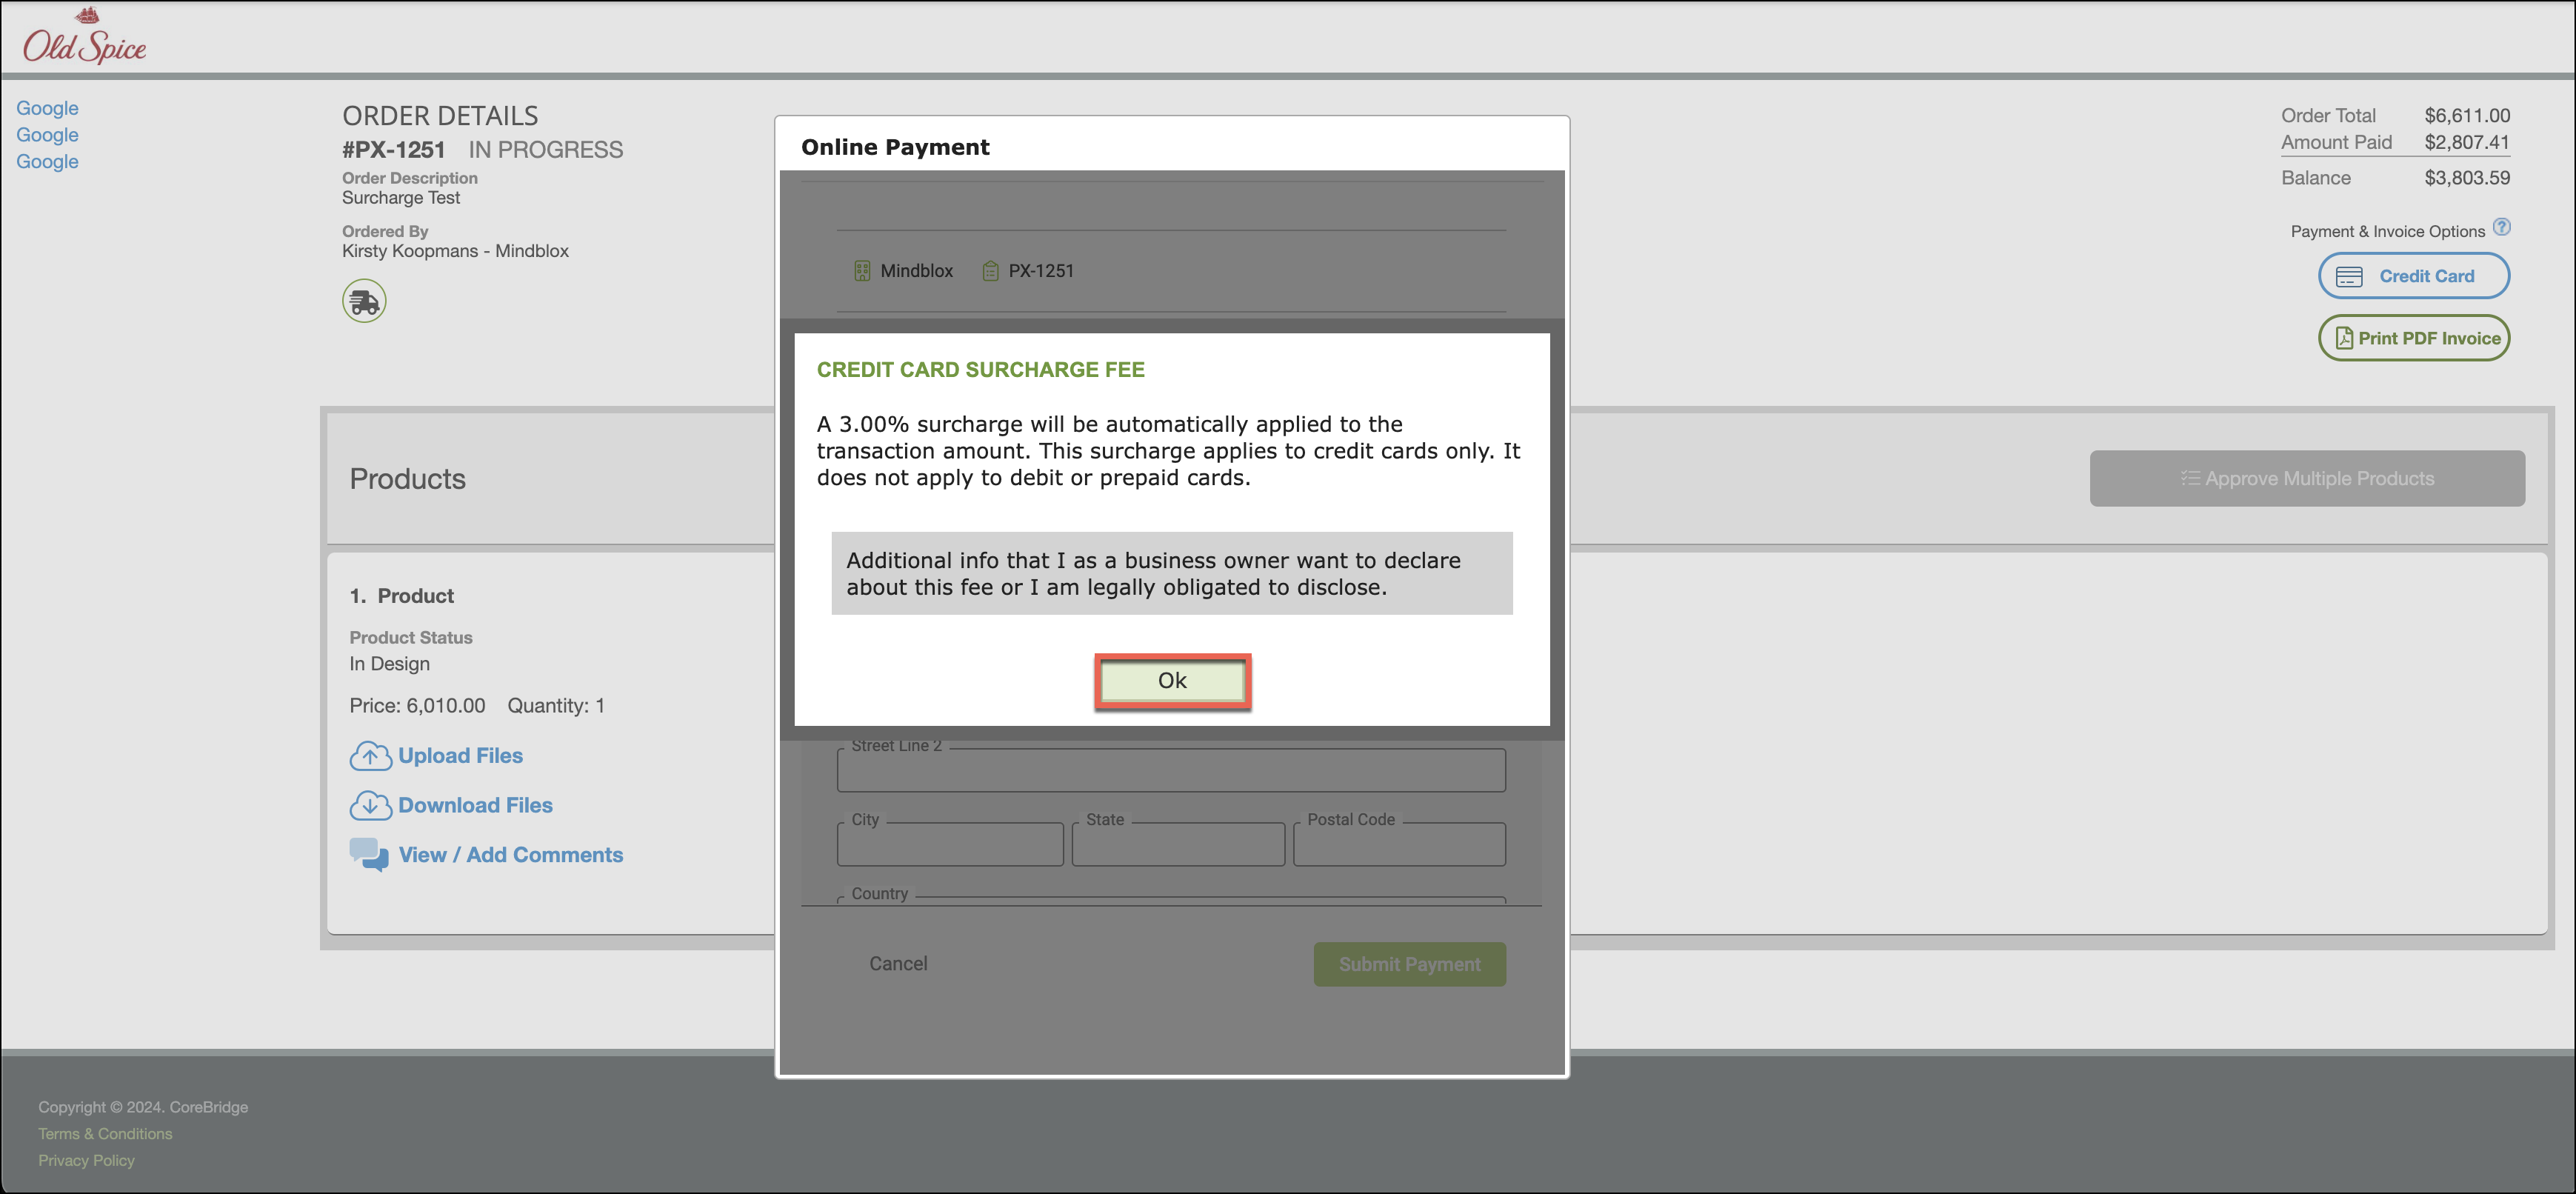Click the help question mark icon
Image resolution: width=2576 pixels, height=1194 pixels.
coord(2501,227)
